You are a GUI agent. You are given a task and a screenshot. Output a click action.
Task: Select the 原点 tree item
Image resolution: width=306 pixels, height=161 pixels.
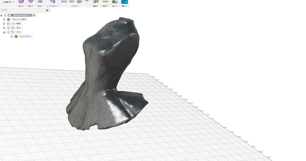19,28
